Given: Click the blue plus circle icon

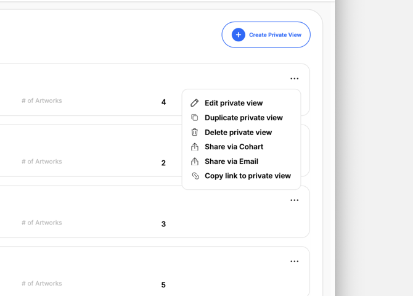Looking at the screenshot, I should 239,35.
